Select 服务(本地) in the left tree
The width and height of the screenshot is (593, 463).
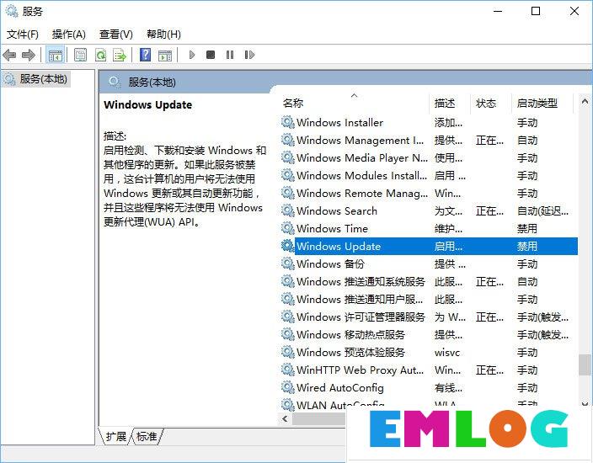[35, 79]
